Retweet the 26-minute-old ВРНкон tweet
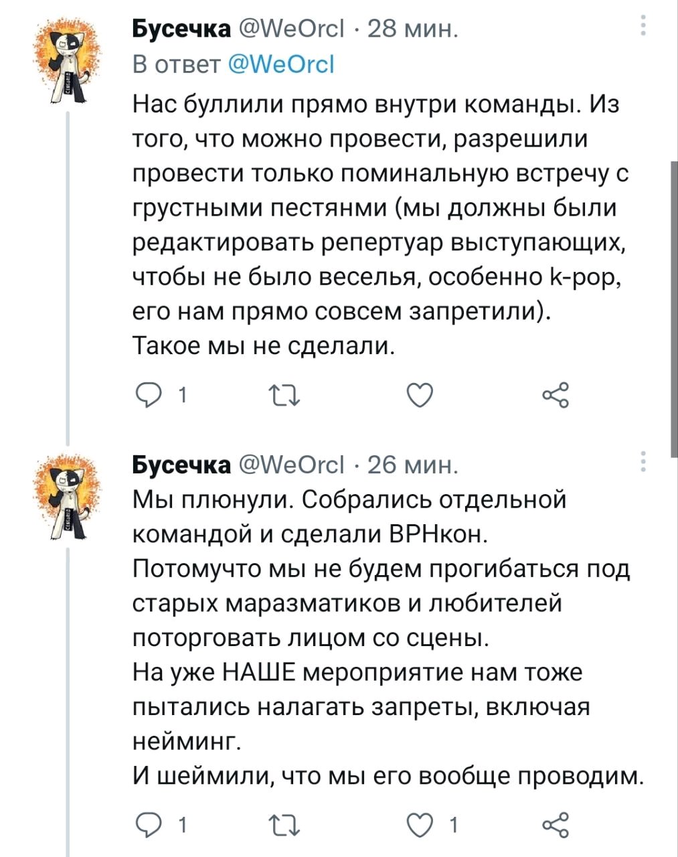This screenshot has width=678, height=857. tap(285, 824)
